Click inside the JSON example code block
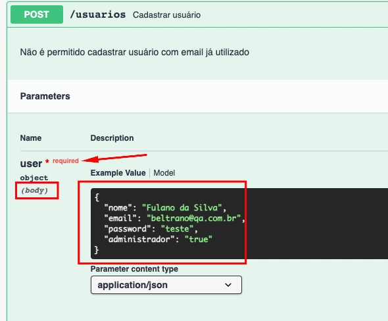 coord(239,224)
